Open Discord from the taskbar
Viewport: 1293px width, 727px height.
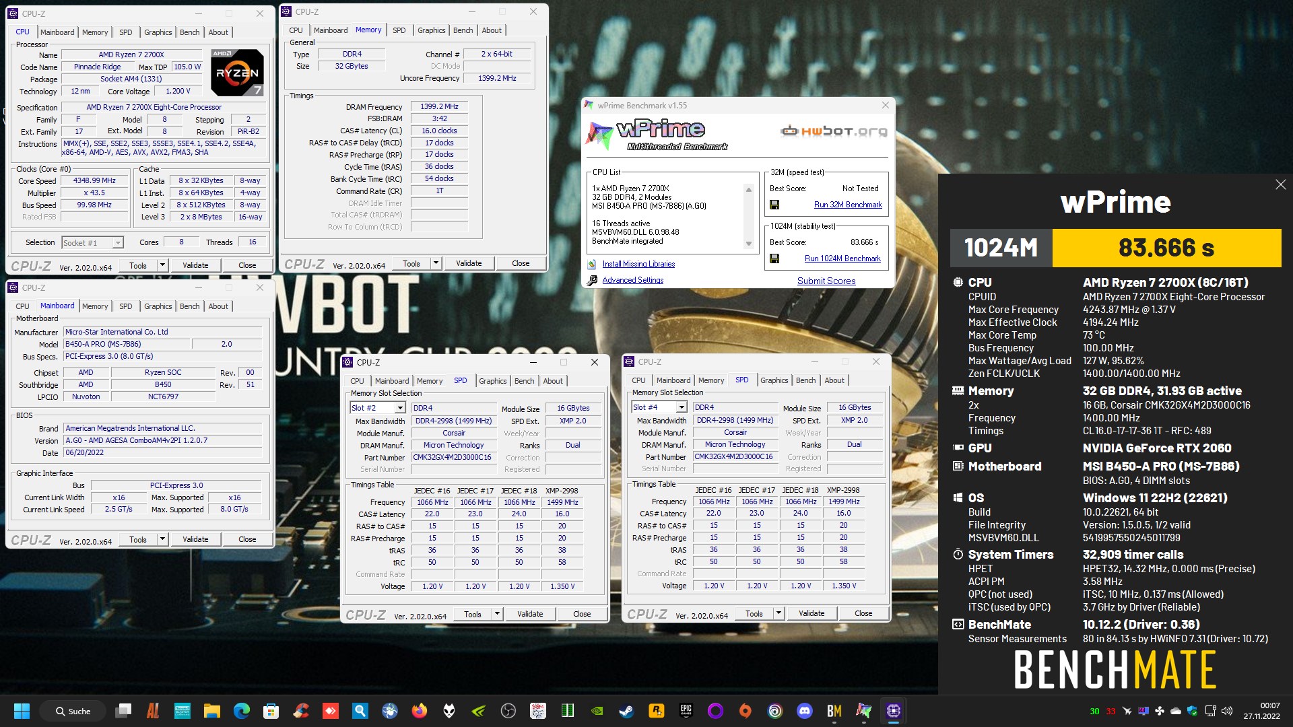(x=805, y=711)
